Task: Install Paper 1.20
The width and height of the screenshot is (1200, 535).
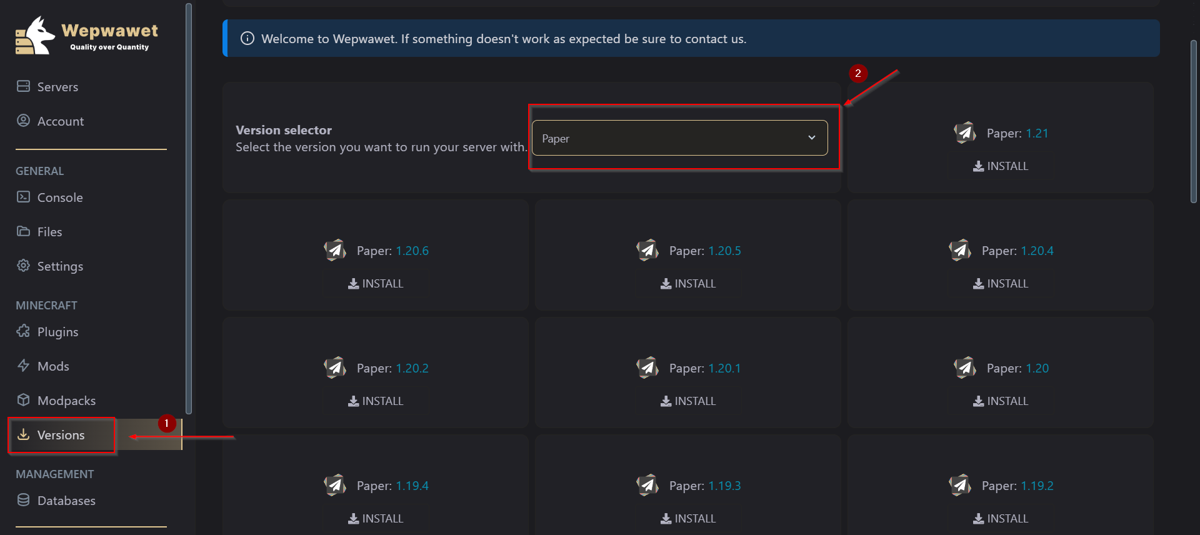Action: (1001, 401)
